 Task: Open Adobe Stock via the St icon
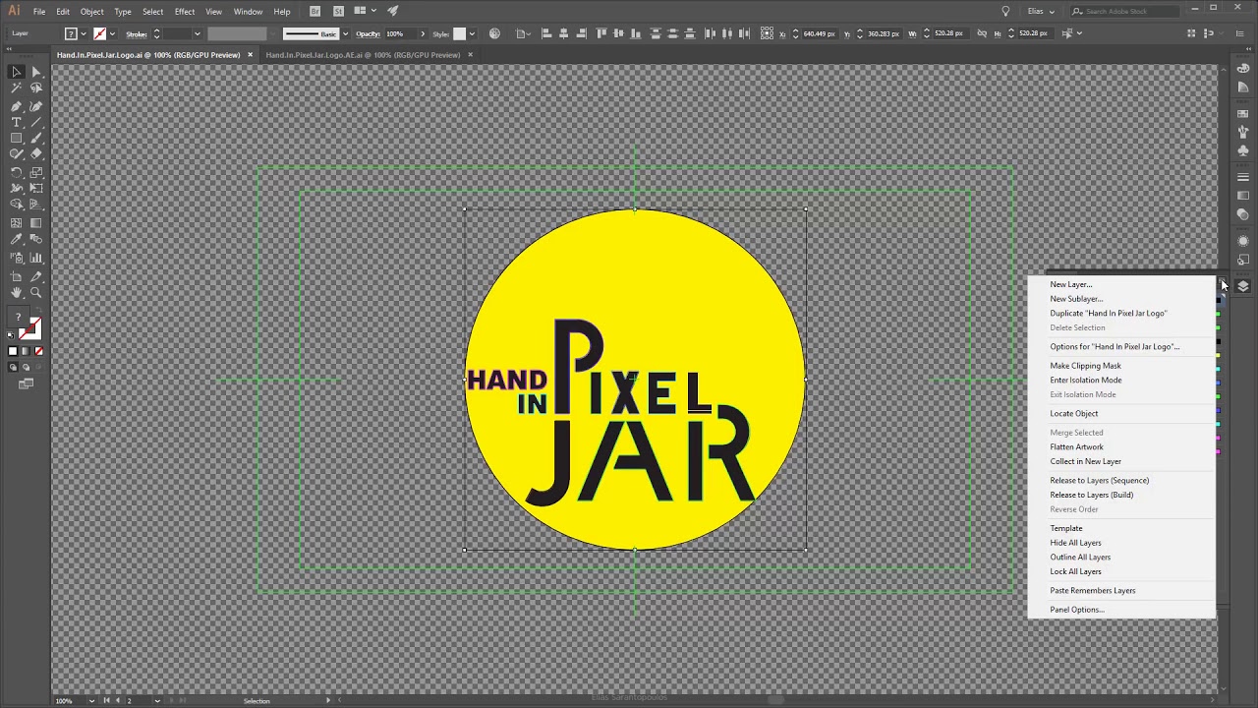tap(338, 11)
